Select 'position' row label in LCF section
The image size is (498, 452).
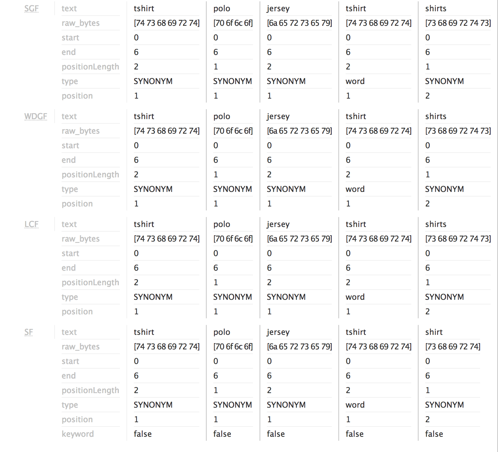coord(77,312)
